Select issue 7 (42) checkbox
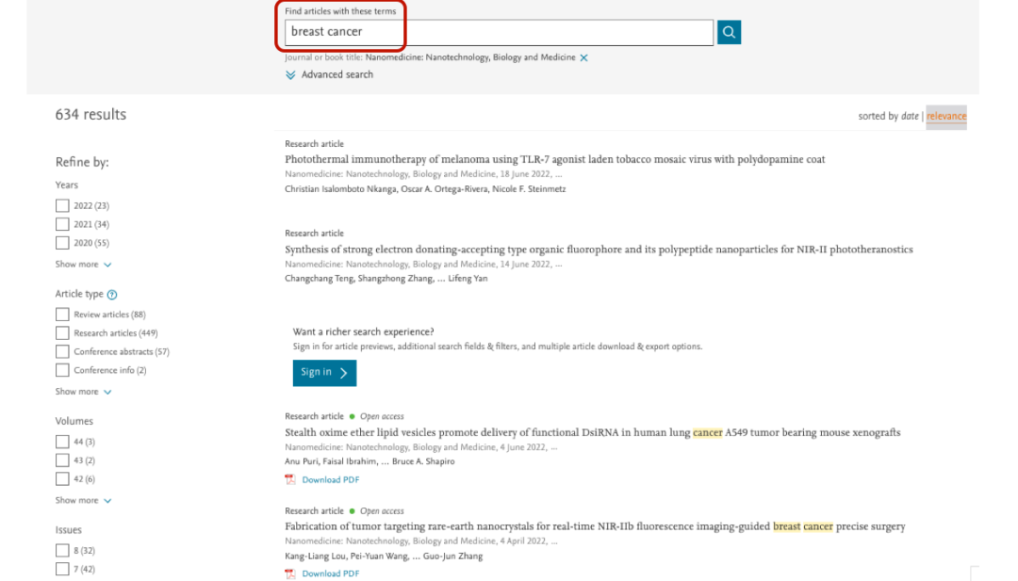 click(x=62, y=570)
